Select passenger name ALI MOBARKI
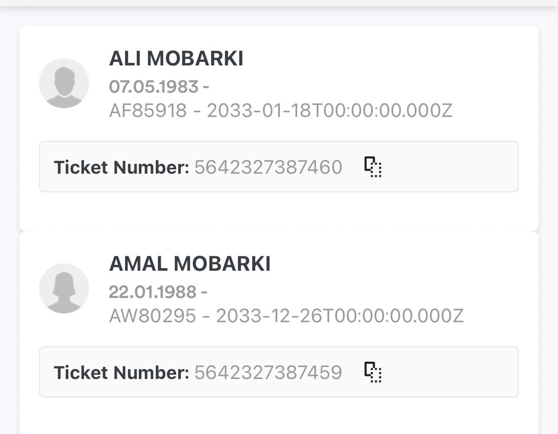The width and height of the screenshot is (558, 434). (x=176, y=59)
